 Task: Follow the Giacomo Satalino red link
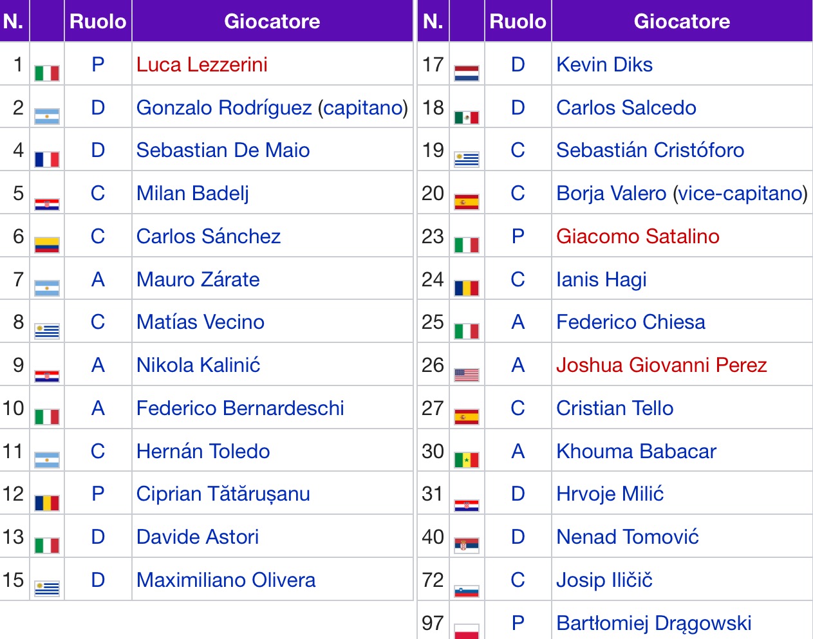pos(637,236)
